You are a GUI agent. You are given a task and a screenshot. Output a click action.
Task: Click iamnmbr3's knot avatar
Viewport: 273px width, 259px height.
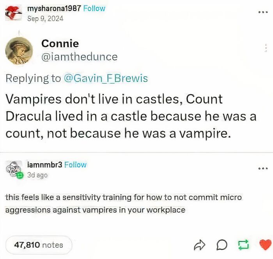(x=13, y=169)
